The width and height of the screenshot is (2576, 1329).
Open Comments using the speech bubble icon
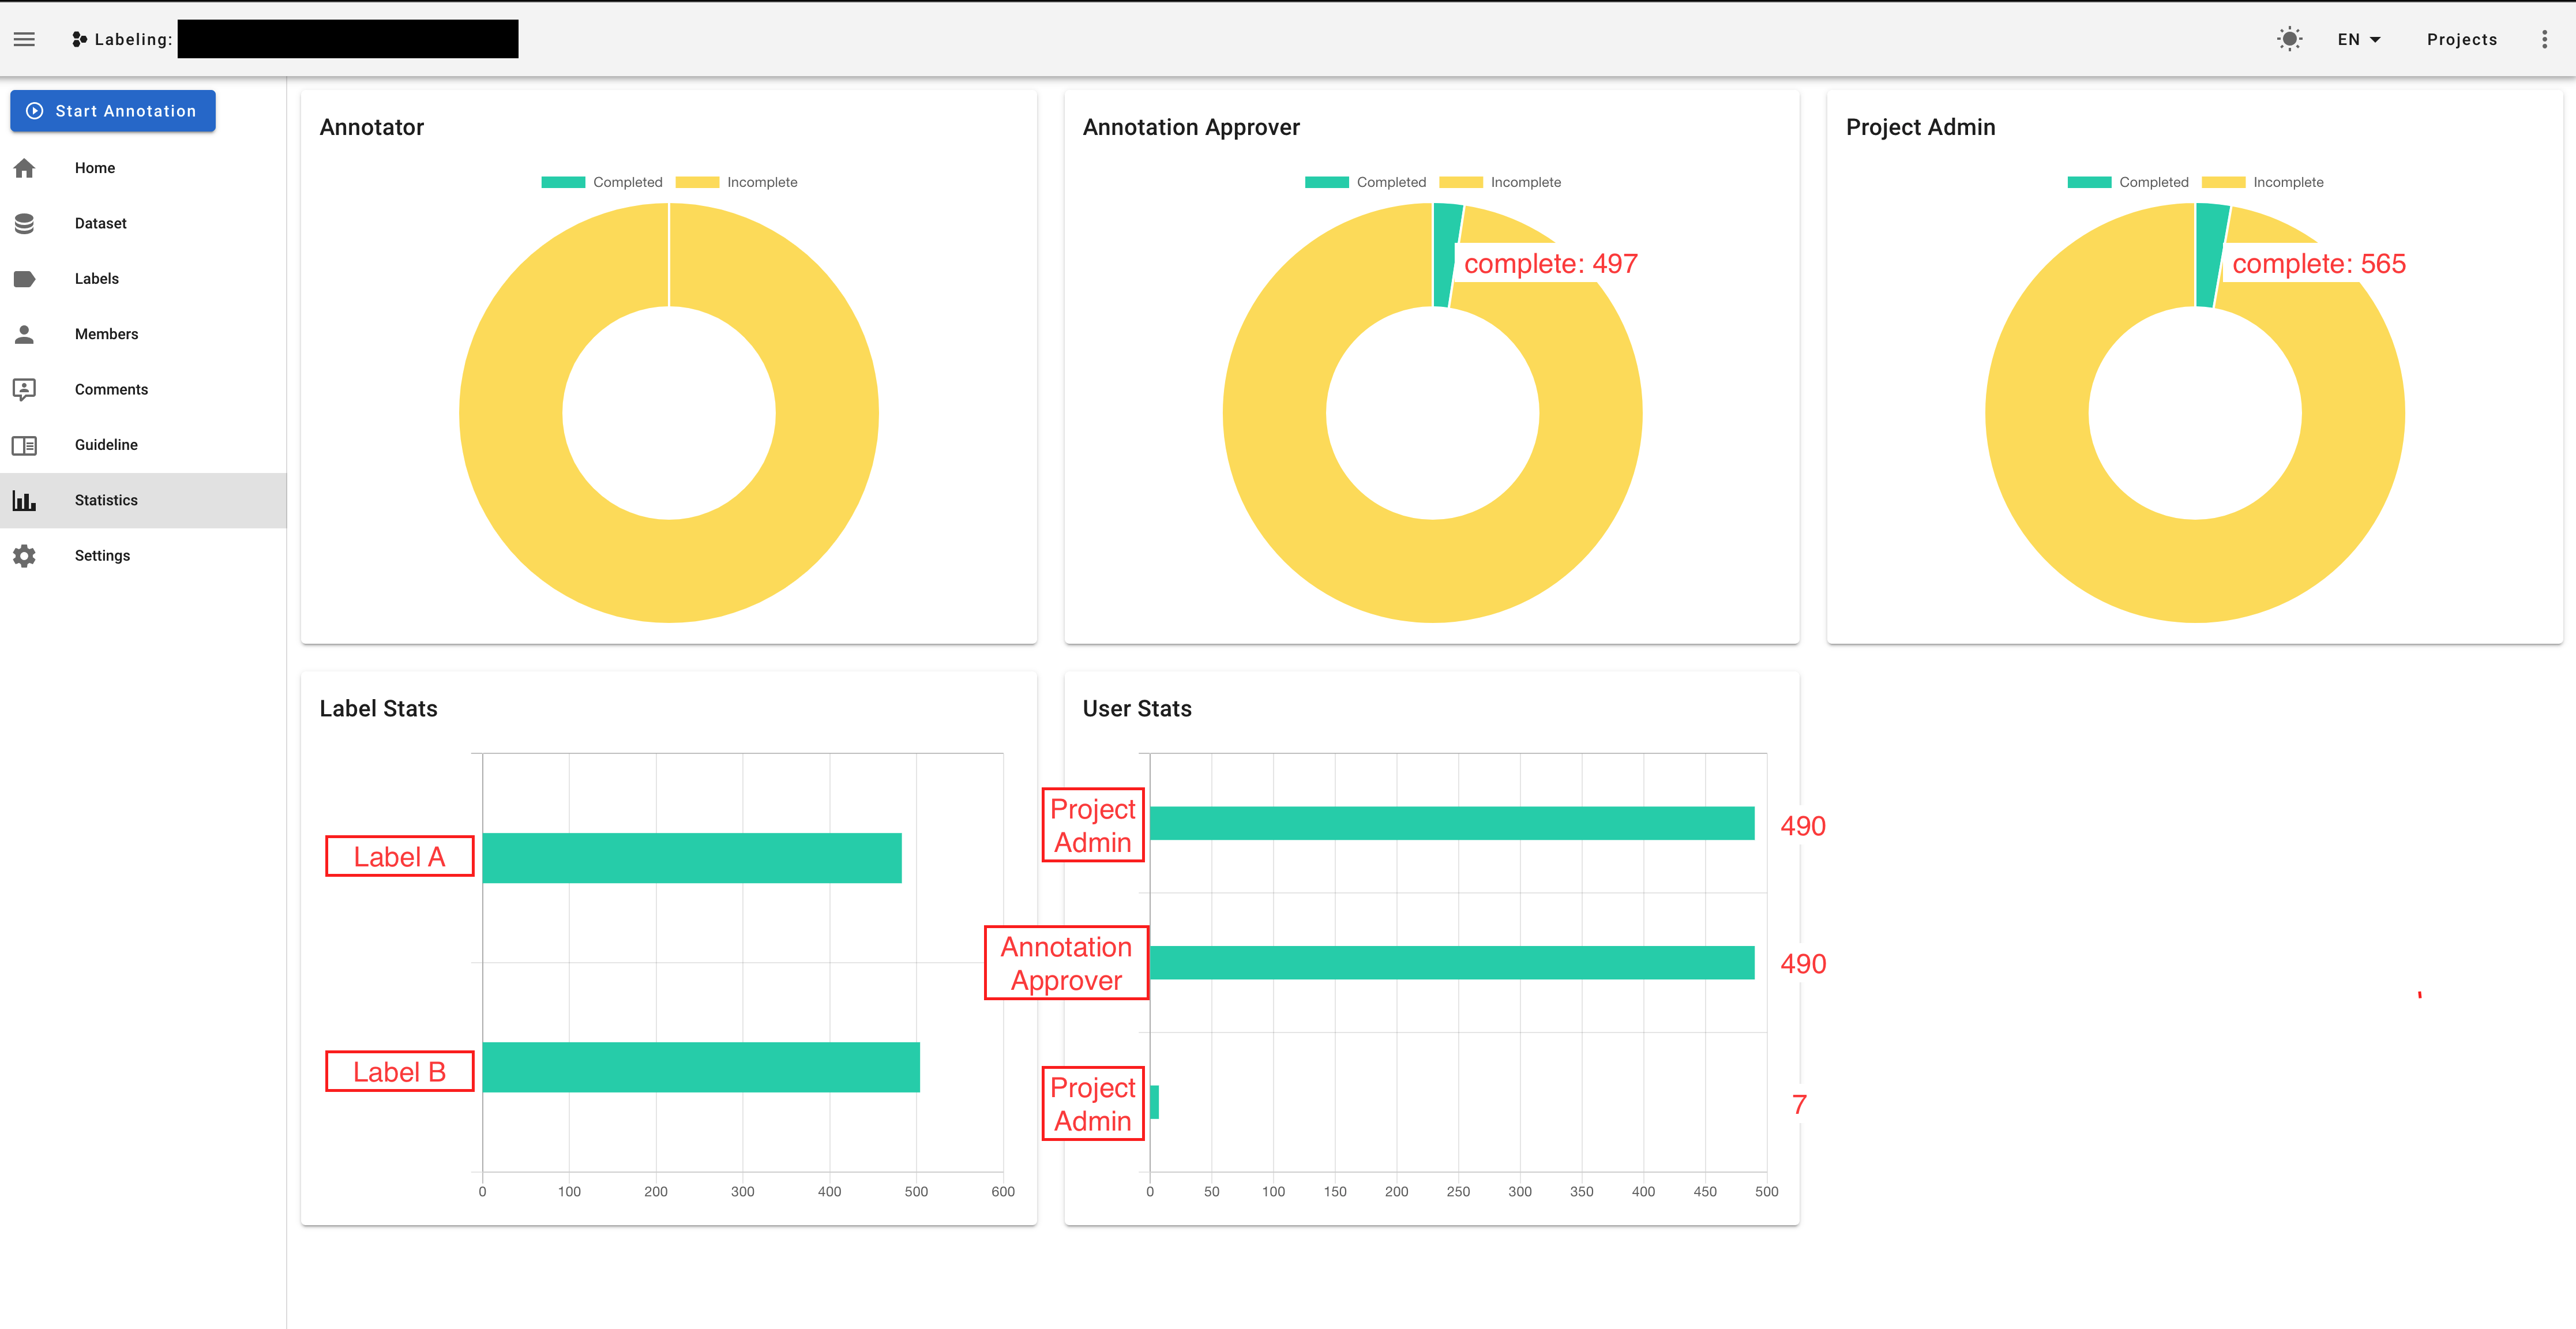(25, 389)
